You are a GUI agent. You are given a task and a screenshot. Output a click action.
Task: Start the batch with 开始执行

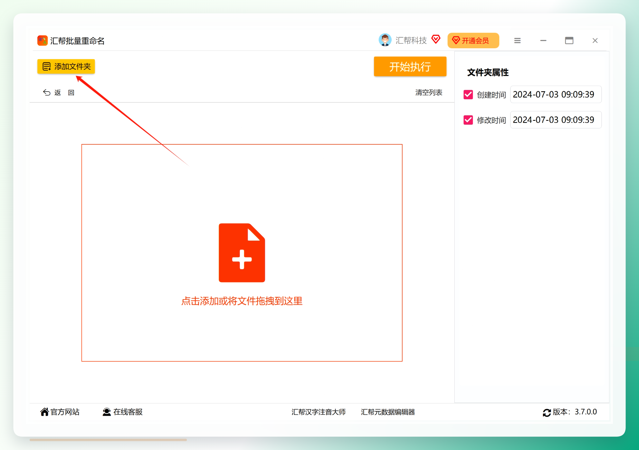[410, 67]
